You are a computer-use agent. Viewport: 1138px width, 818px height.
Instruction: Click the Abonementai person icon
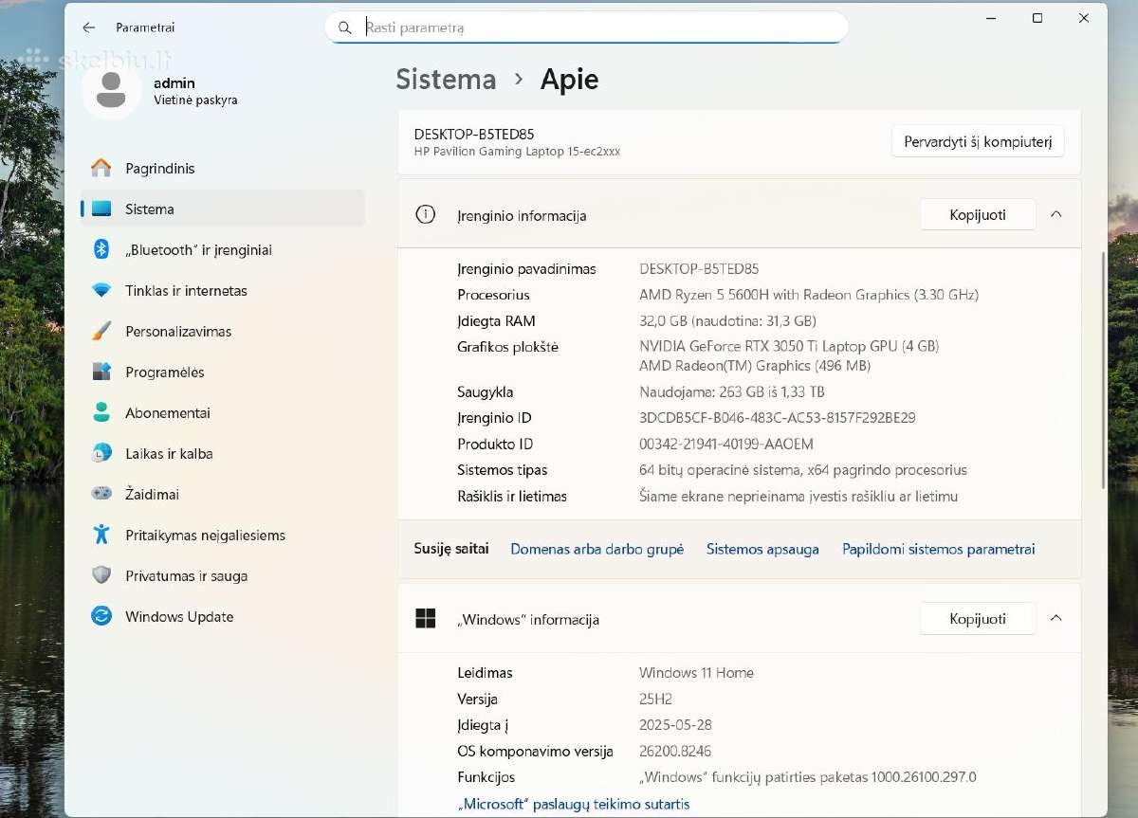point(101,412)
